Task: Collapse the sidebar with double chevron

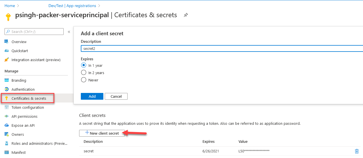Action: (x=69, y=32)
